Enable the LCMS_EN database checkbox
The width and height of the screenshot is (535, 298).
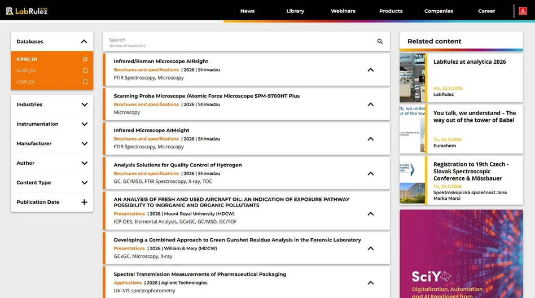pyautogui.click(x=85, y=82)
